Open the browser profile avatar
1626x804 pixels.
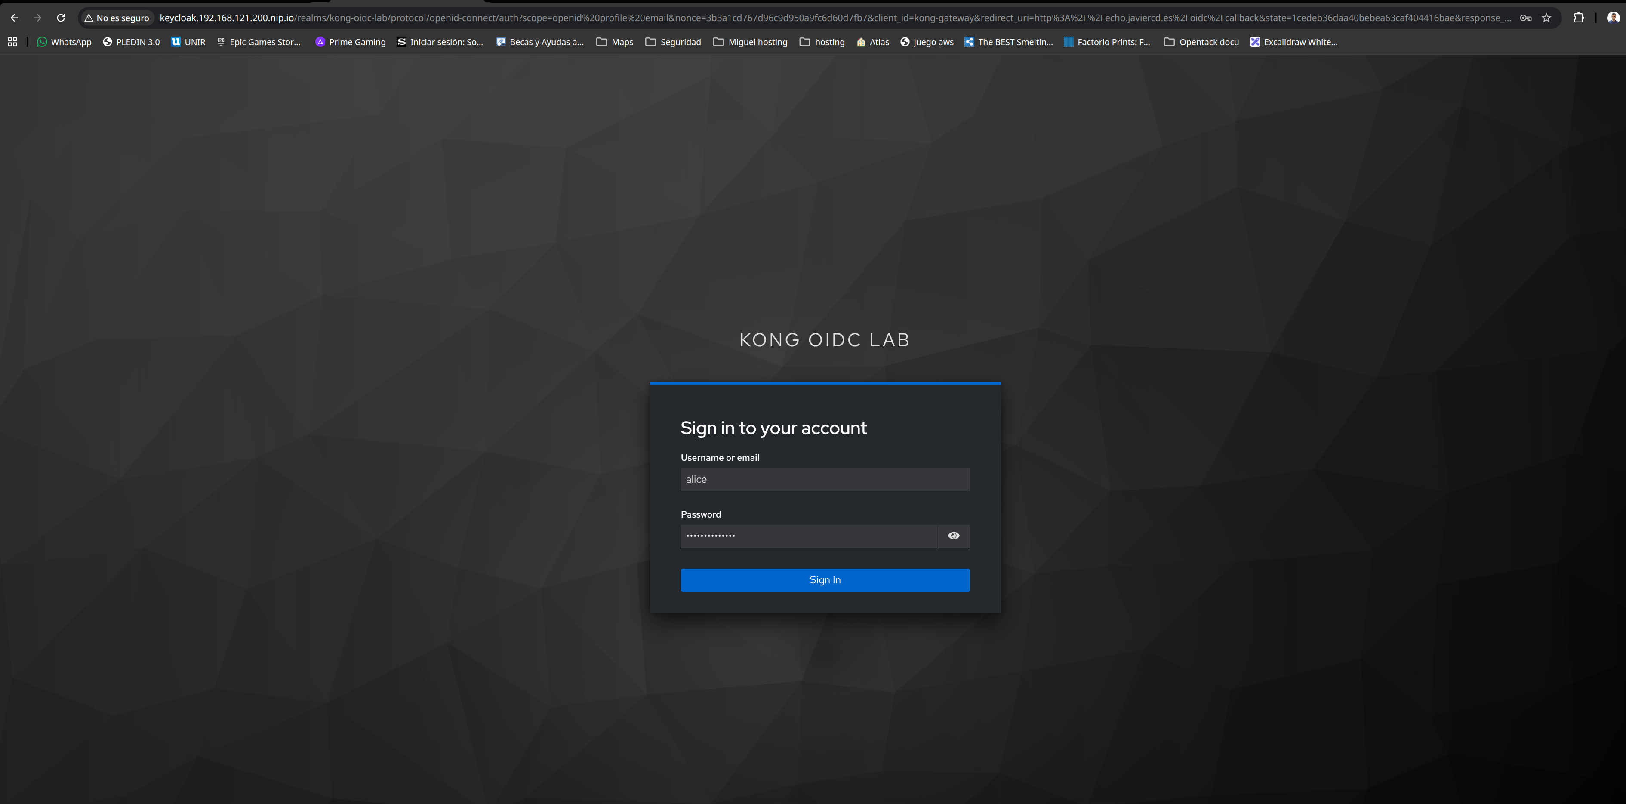coord(1613,18)
